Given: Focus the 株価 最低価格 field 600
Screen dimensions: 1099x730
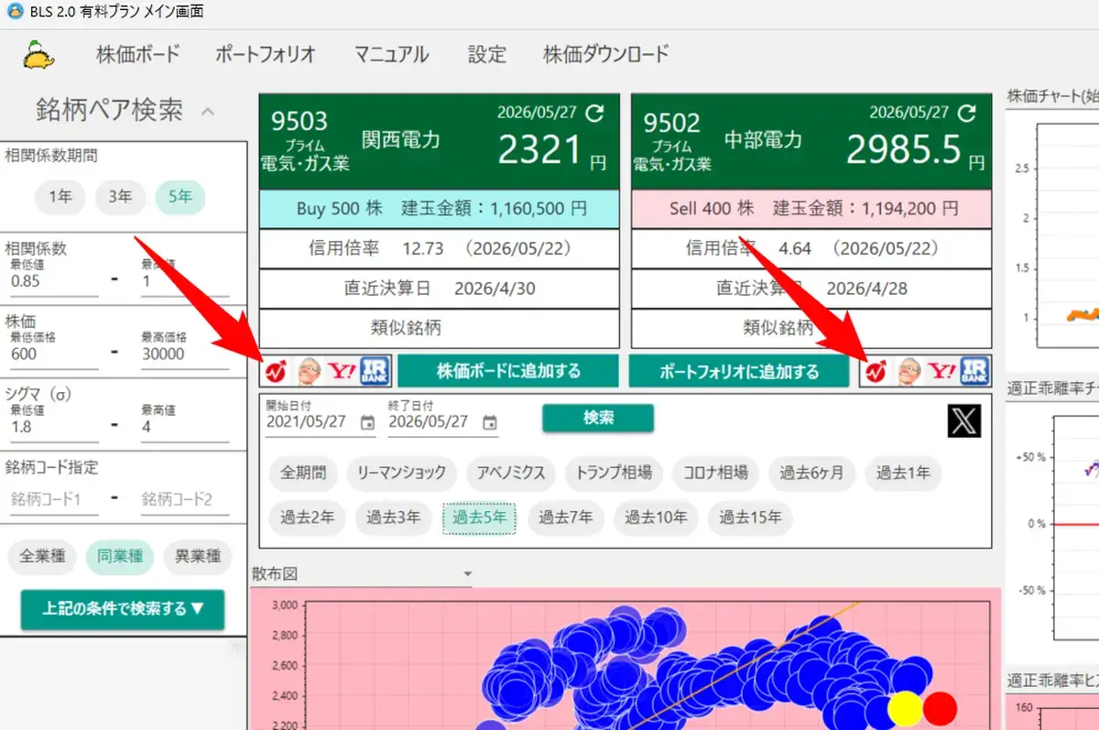Looking at the screenshot, I should pos(54,354).
